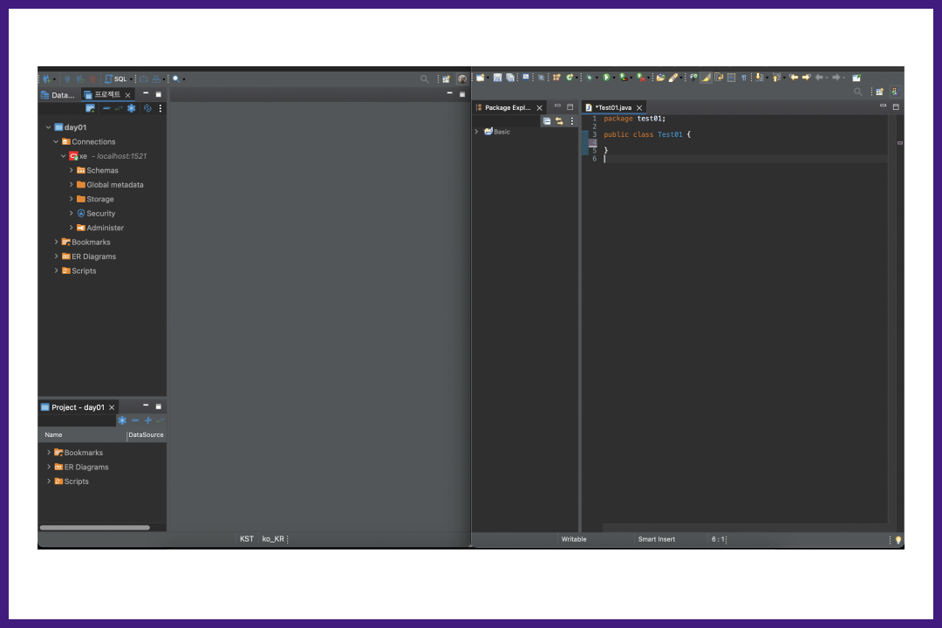Image resolution: width=942 pixels, height=628 pixels.
Task: Click Next Annotation down-arrow icon in Eclipse
Action: [x=759, y=77]
